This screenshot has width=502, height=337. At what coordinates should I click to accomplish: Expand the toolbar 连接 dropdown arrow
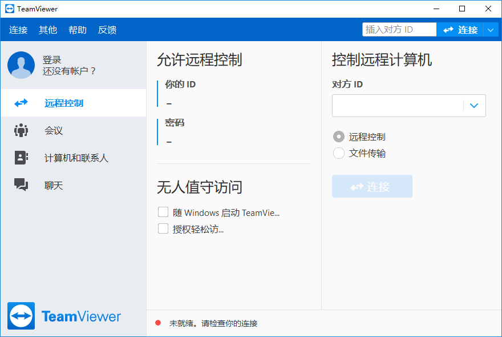[491, 30]
